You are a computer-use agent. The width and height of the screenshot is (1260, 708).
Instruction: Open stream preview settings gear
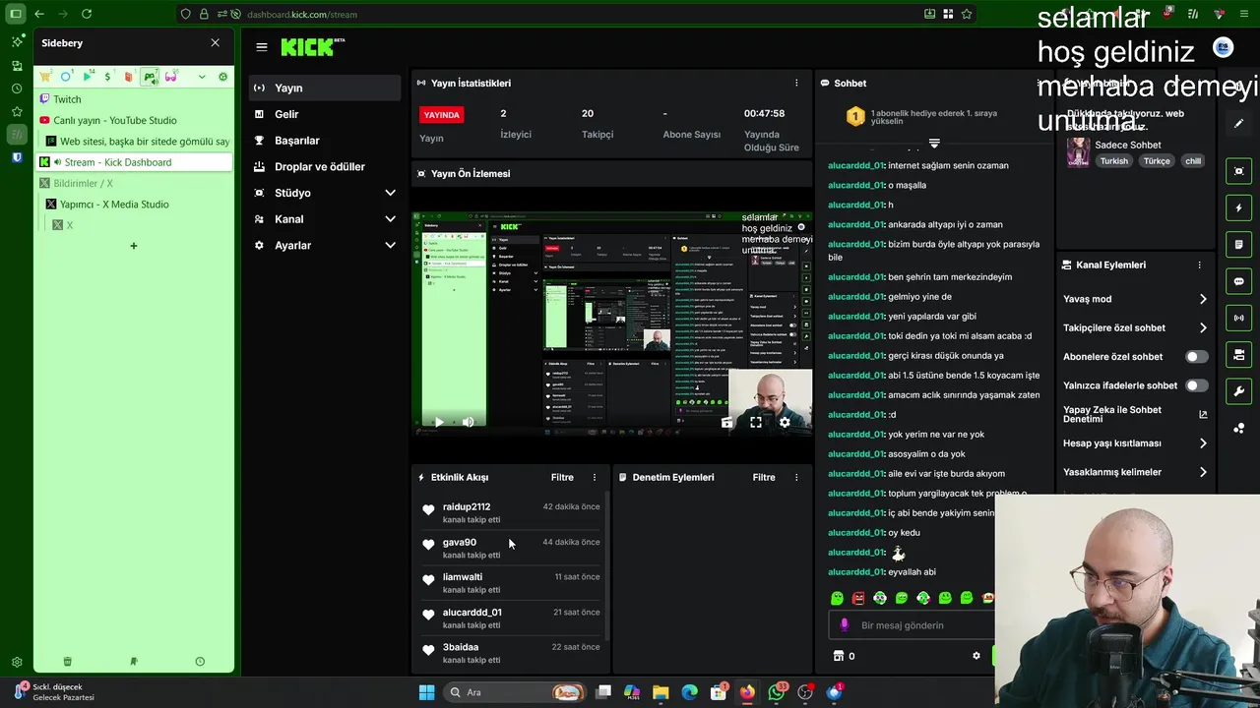(785, 422)
